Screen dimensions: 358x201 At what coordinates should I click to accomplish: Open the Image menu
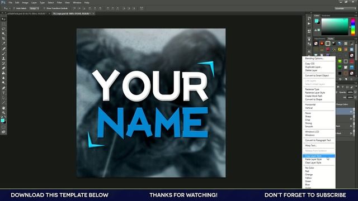(x=25, y=2)
